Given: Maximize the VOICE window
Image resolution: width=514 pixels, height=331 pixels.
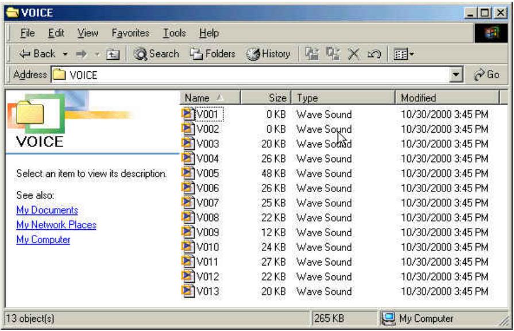Looking at the screenshot, I should pyautogui.click(x=485, y=13).
